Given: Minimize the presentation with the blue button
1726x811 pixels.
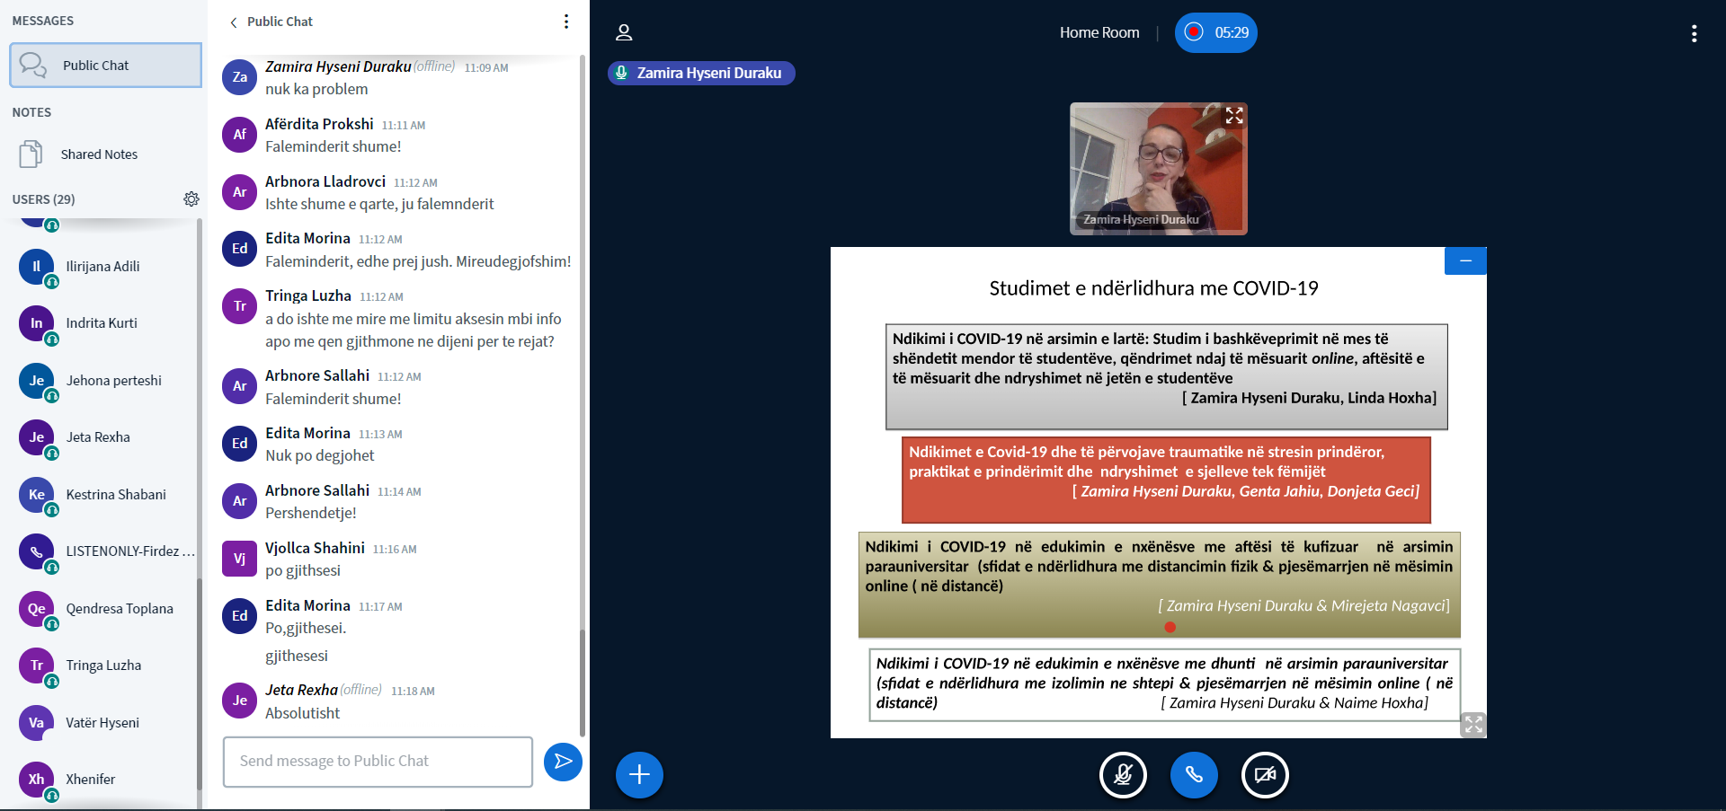Looking at the screenshot, I should pos(1465,260).
